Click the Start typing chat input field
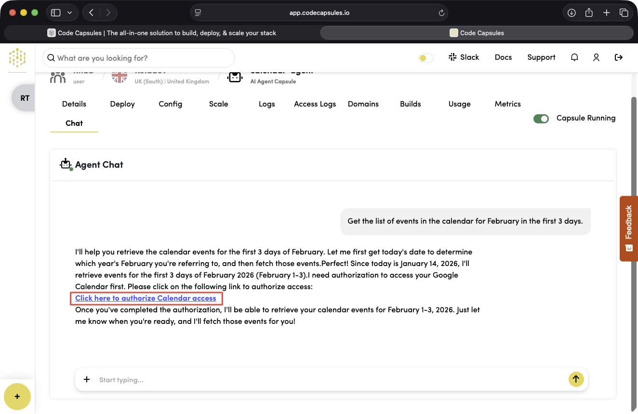Screen dimensions: 638x414 click(x=328, y=380)
